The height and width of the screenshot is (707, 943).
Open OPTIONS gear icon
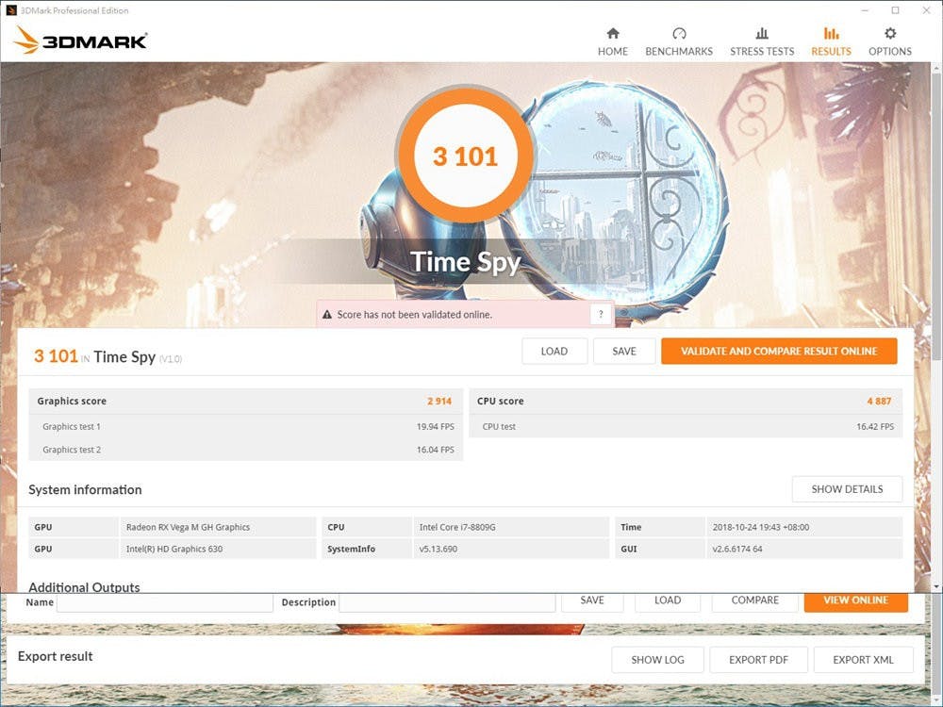(890, 33)
